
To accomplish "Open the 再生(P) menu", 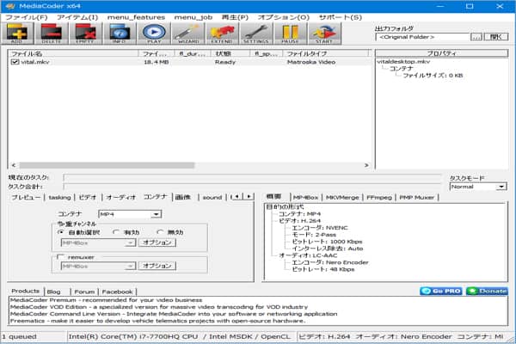I will [x=235, y=17].
